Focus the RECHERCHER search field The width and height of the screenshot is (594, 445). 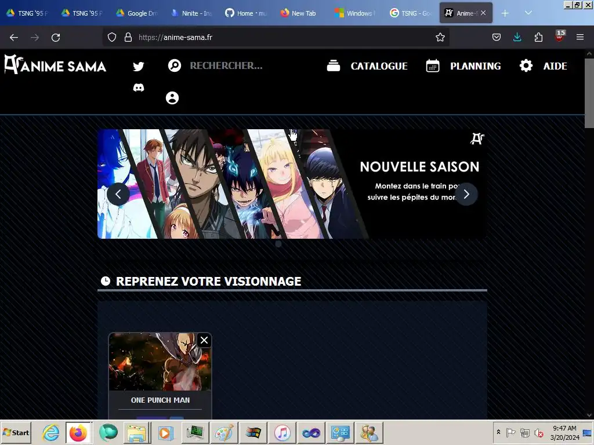pyautogui.click(x=226, y=65)
